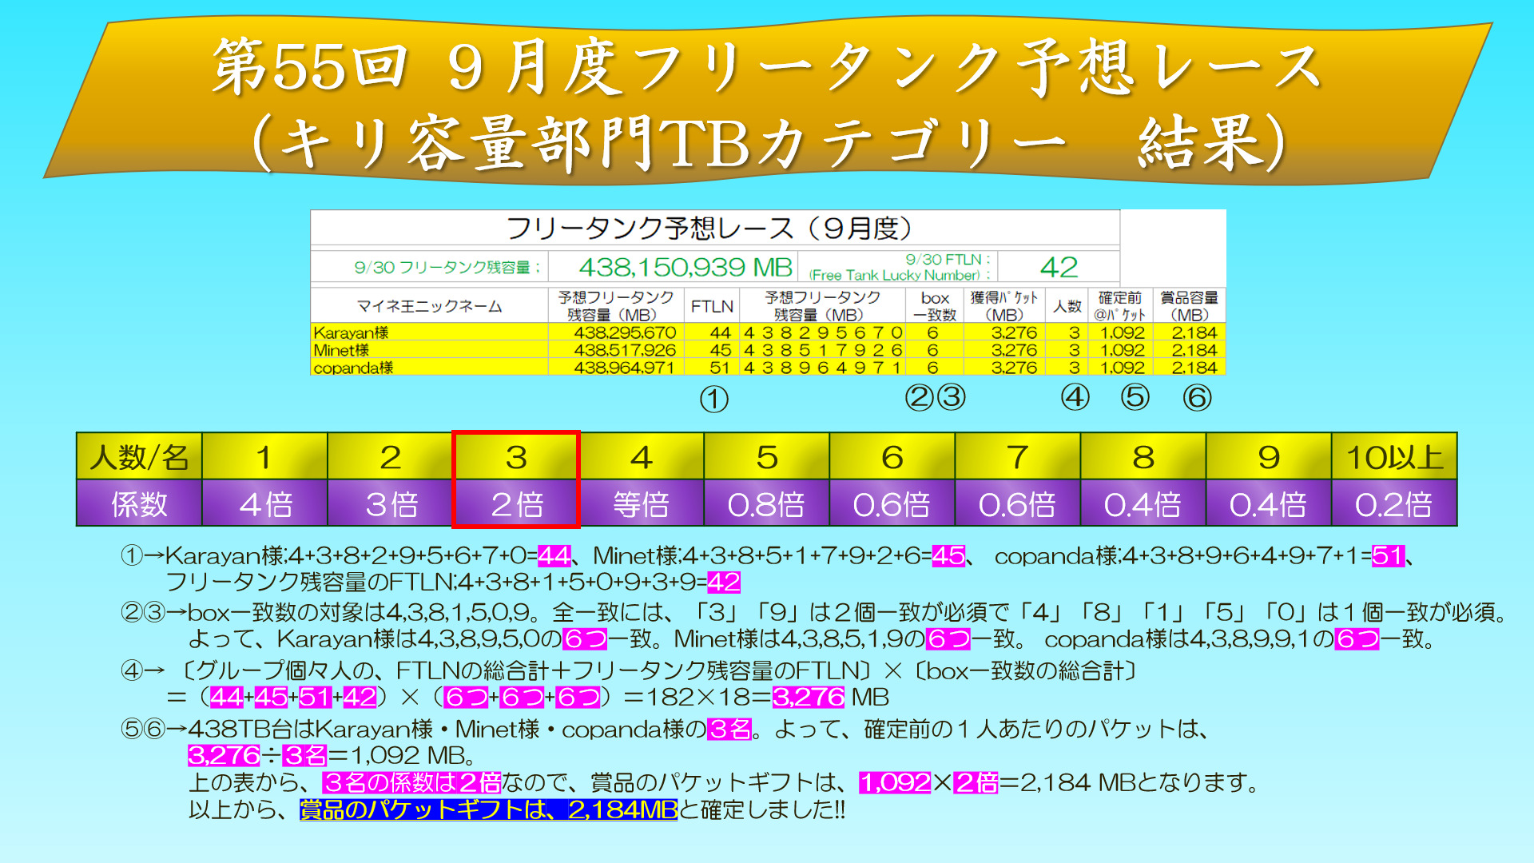Viewport: 1534px width, 863px height.
Task: Click the 10以上 column header
Action: tap(1394, 457)
